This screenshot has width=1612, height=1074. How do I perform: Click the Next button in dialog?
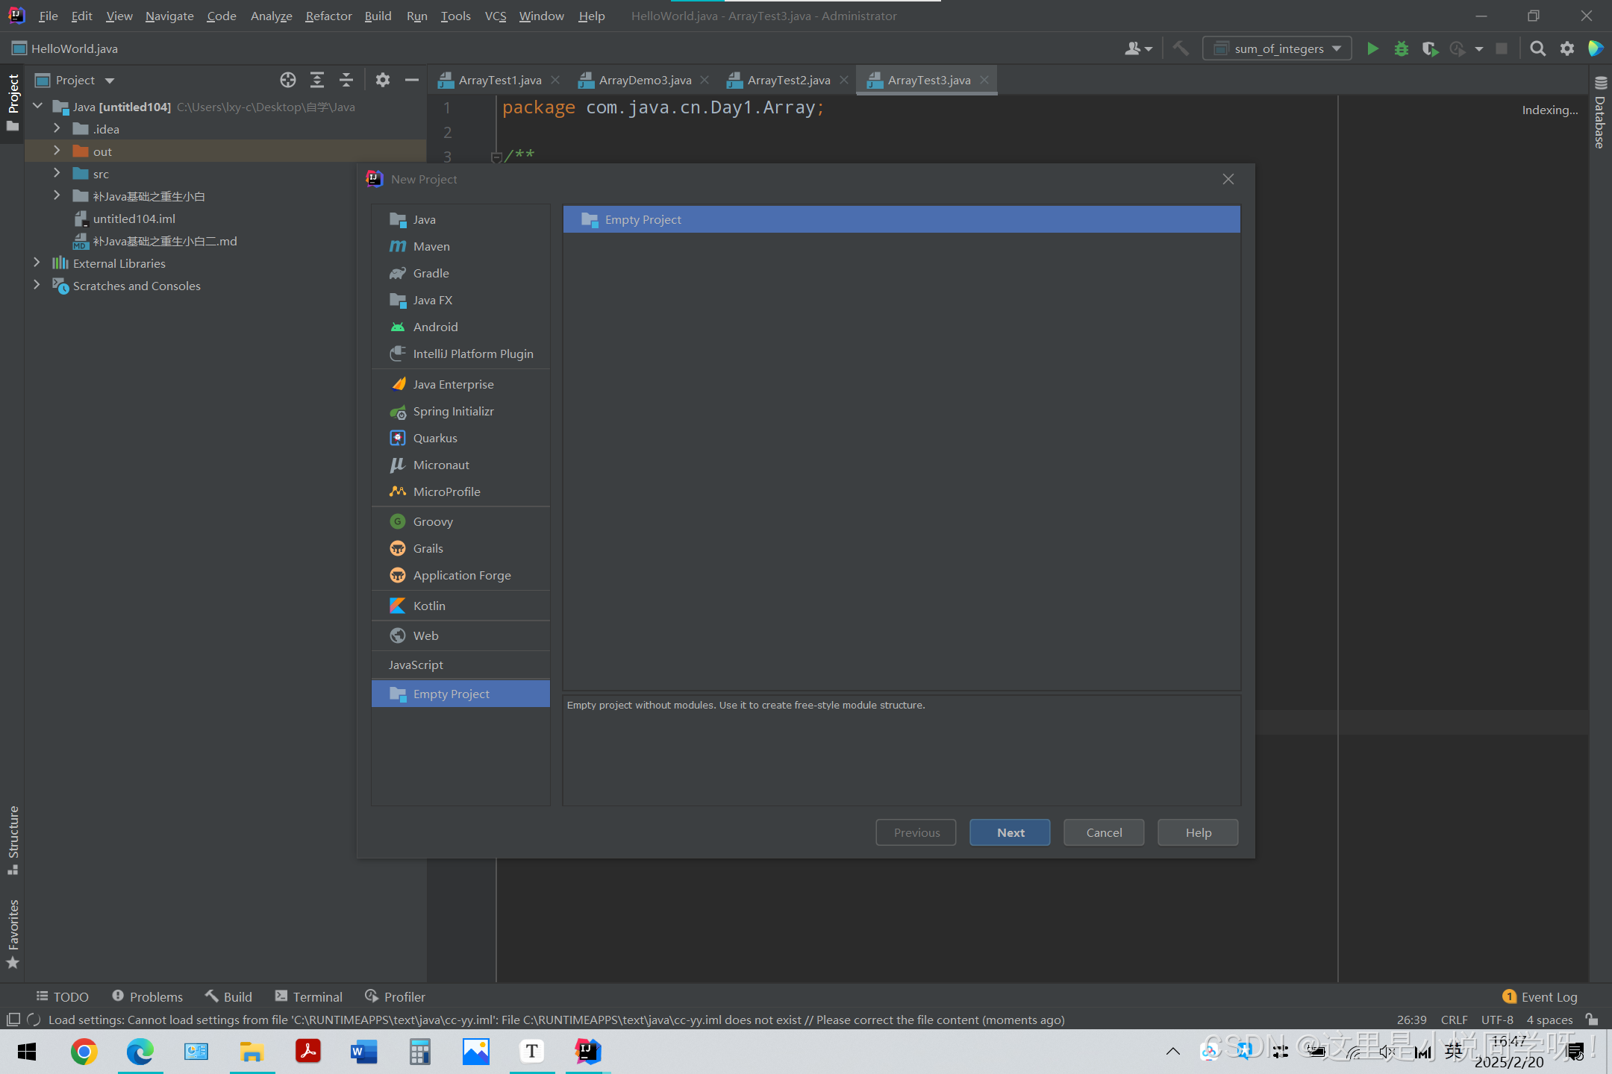[x=1010, y=832]
